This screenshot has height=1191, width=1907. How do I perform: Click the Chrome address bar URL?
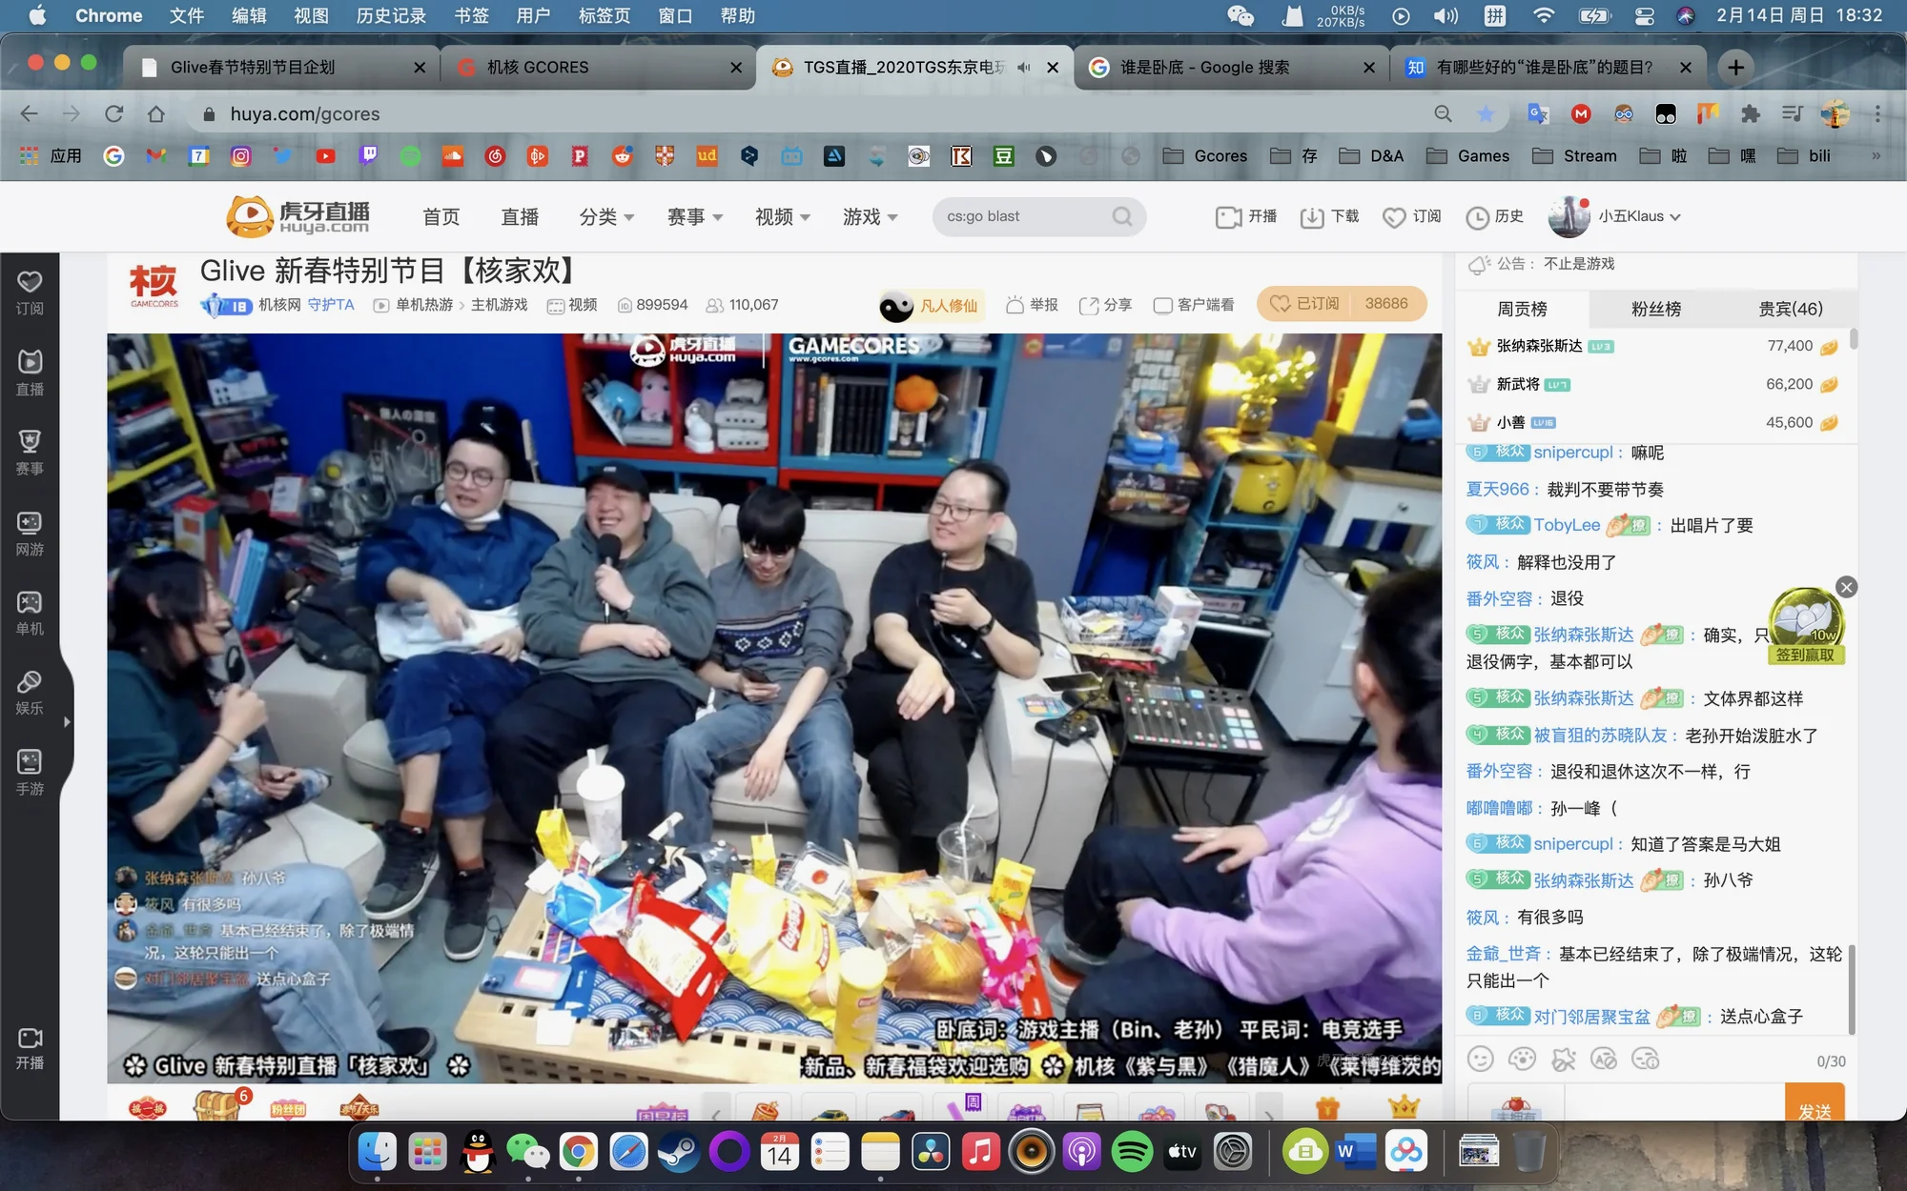pos(305,114)
